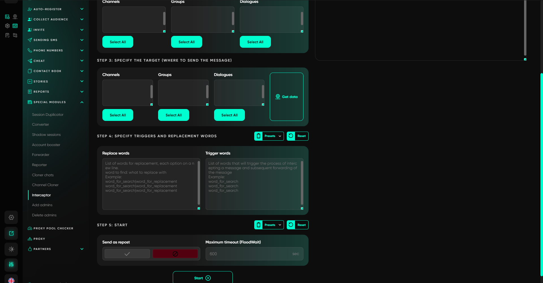The image size is (543, 283).
Task: Expand the Auto-Register menu chevron
Action: click(82, 9)
